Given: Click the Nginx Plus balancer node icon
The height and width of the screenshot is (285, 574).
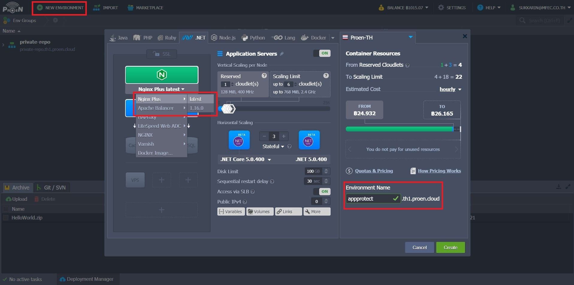Looking at the screenshot, I should (162, 75).
